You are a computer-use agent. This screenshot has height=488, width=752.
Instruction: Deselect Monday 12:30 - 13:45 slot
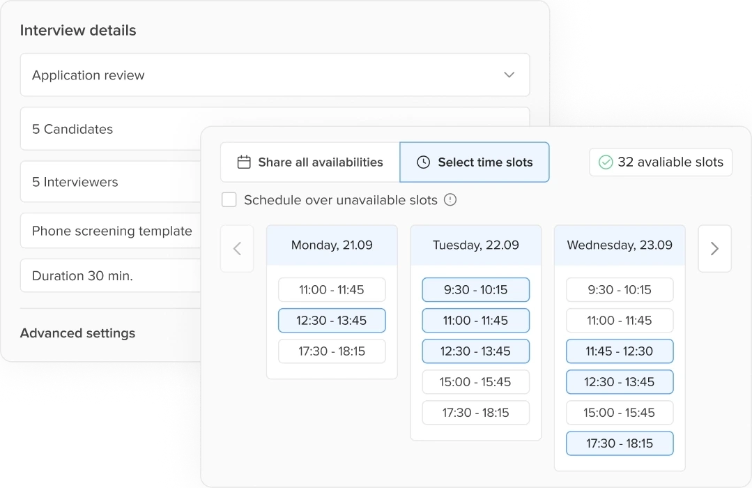332,321
